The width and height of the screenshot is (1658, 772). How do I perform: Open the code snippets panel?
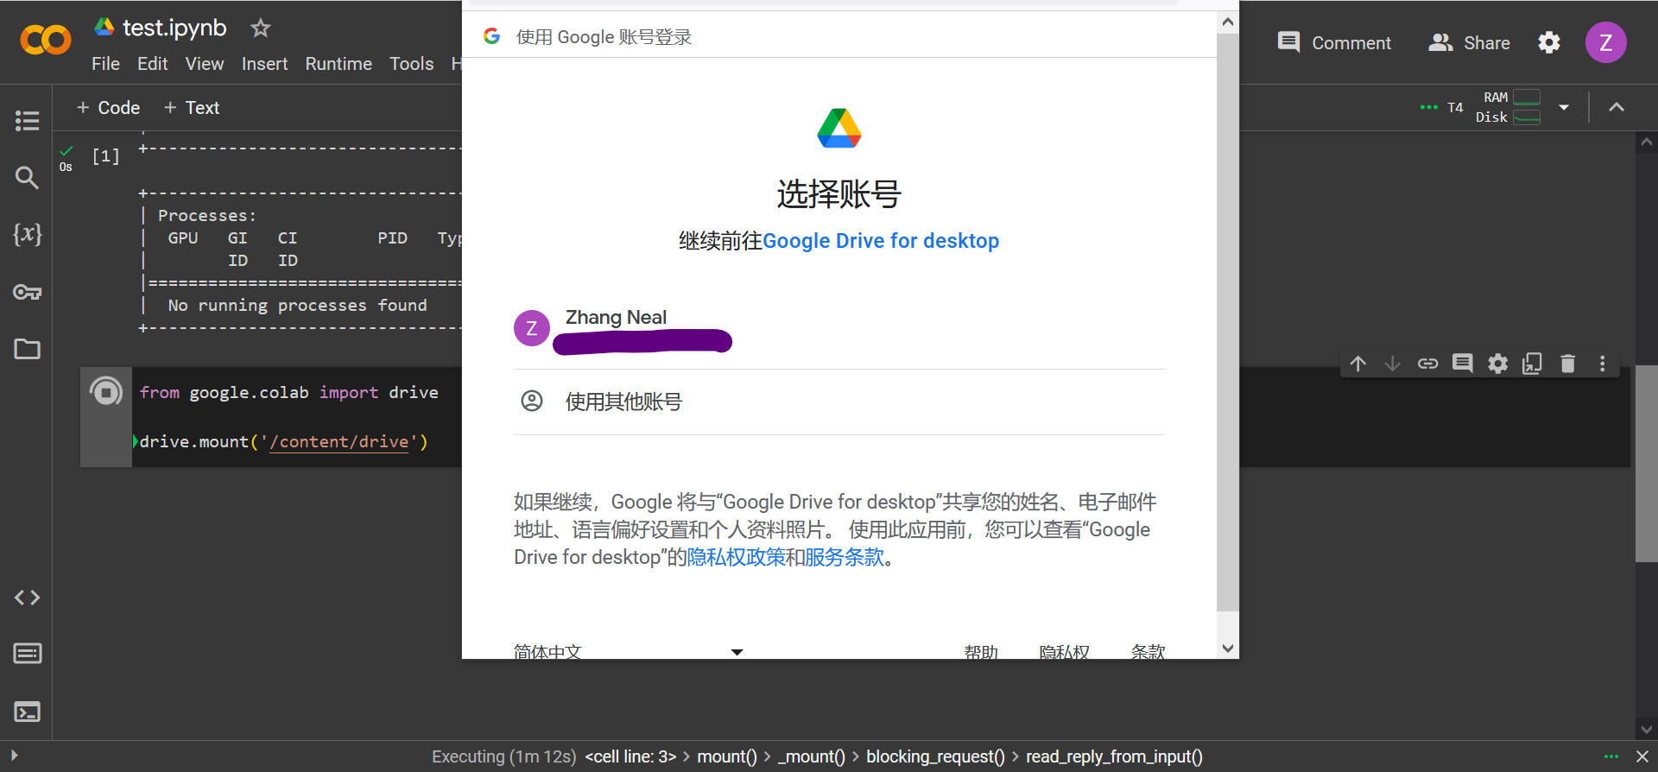click(27, 598)
